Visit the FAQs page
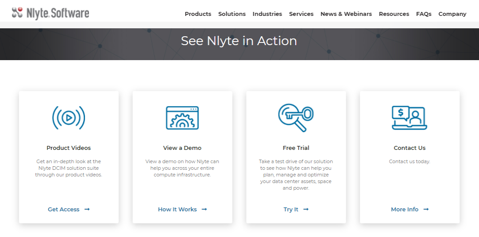The width and height of the screenshot is (479, 237). point(424,14)
